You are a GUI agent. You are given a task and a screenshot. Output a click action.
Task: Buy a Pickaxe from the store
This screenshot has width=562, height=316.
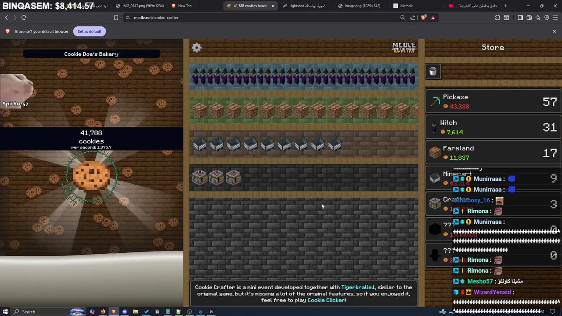pyautogui.click(x=493, y=101)
